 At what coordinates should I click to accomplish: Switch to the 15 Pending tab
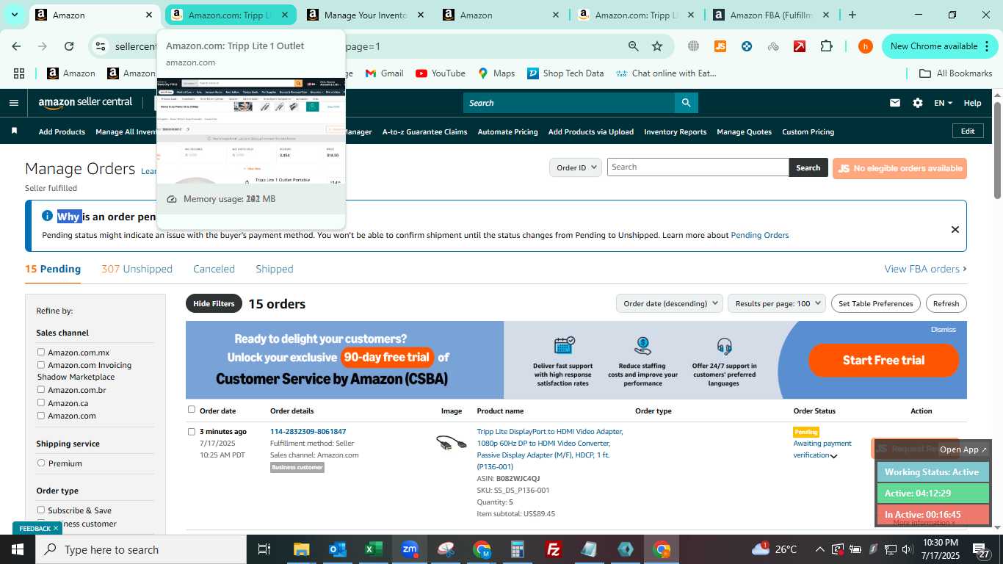pos(53,269)
